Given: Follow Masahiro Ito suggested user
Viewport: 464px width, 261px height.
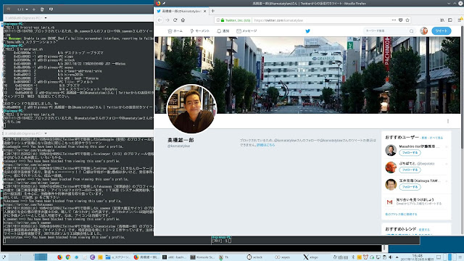Looking at the screenshot, I should pos(410,153).
